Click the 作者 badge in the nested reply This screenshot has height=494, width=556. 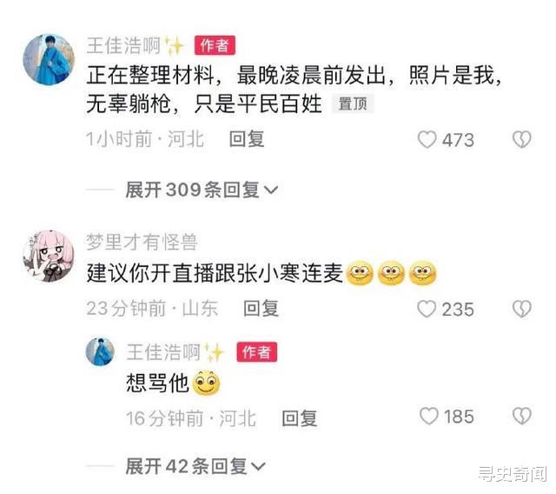[257, 352]
